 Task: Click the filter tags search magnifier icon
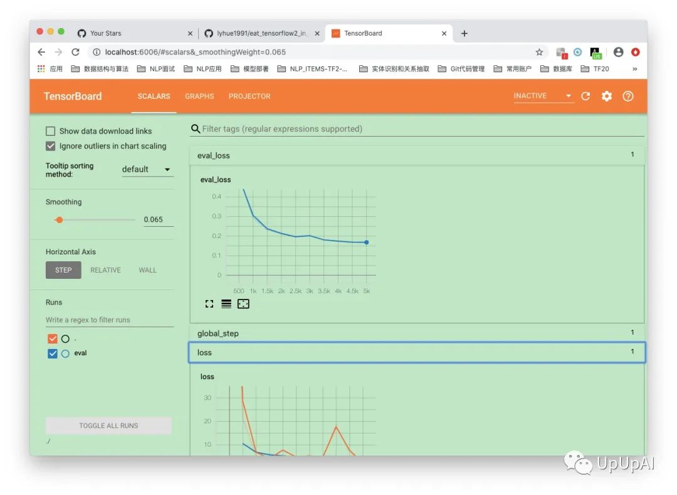click(195, 128)
